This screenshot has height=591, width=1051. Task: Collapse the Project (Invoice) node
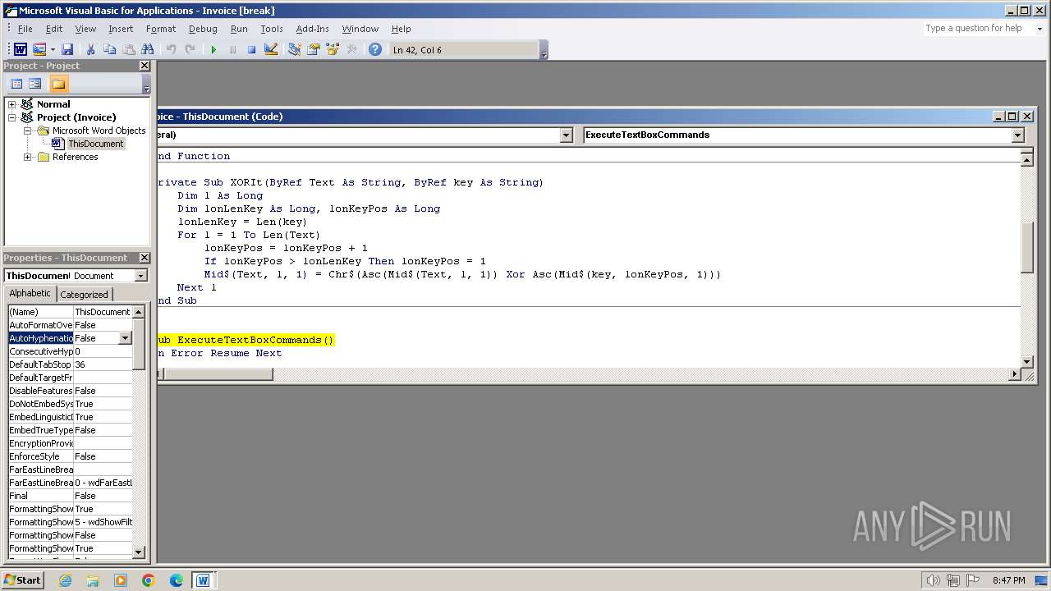tap(12, 117)
